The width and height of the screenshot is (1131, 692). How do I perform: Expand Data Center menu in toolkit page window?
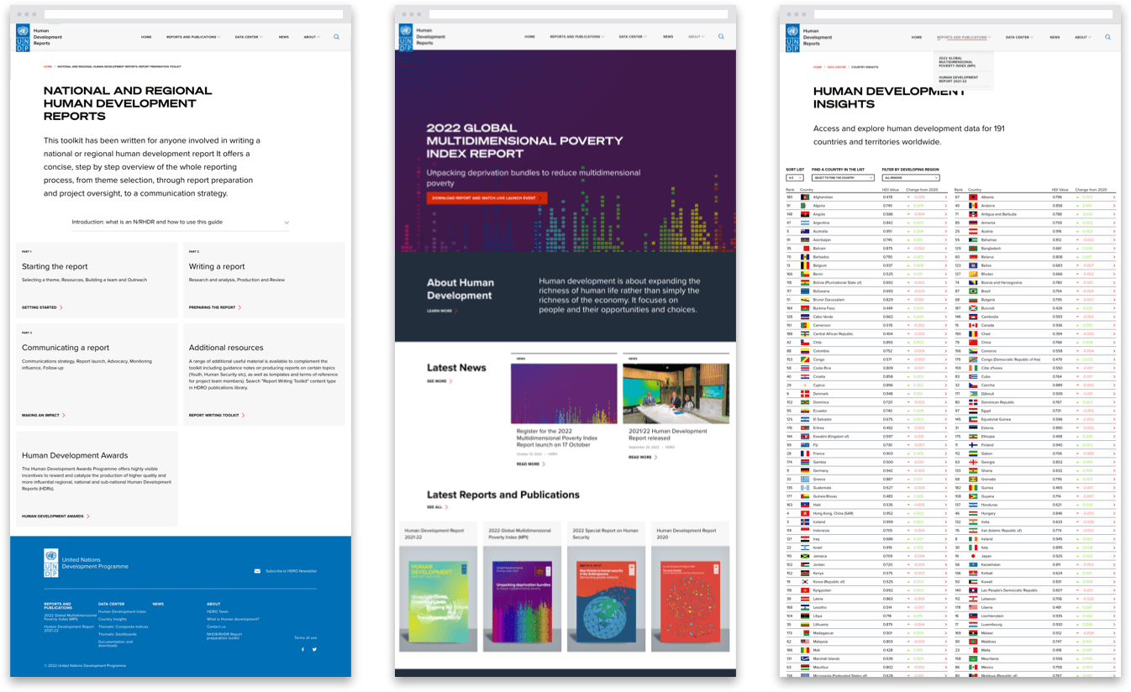coord(249,37)
